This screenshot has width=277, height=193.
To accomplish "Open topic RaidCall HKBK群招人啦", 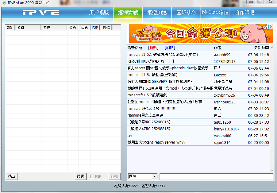I will point(151,61).
